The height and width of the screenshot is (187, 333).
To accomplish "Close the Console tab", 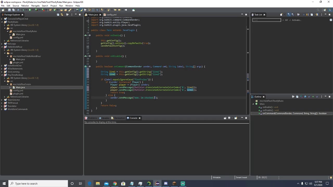I will coord(139,118).
